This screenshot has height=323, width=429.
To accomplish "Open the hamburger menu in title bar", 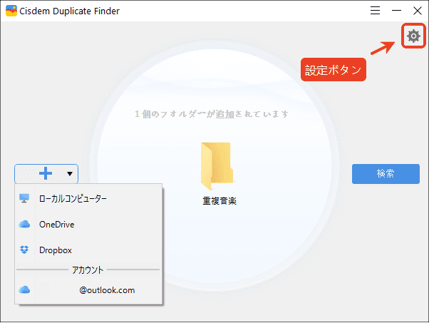I will [x=376, y=11].
